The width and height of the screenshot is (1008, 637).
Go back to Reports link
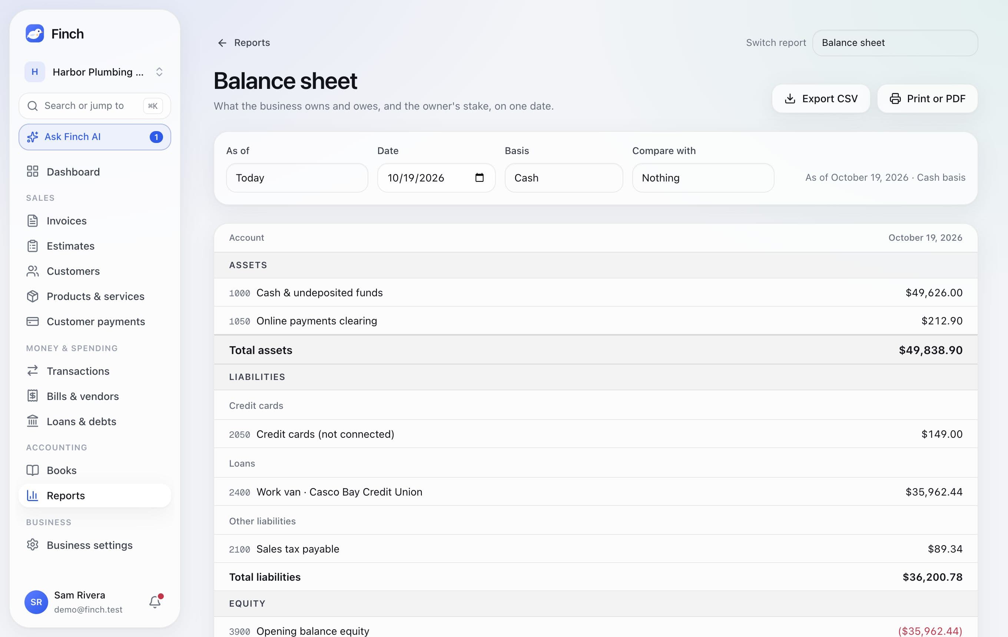point(243,43)
